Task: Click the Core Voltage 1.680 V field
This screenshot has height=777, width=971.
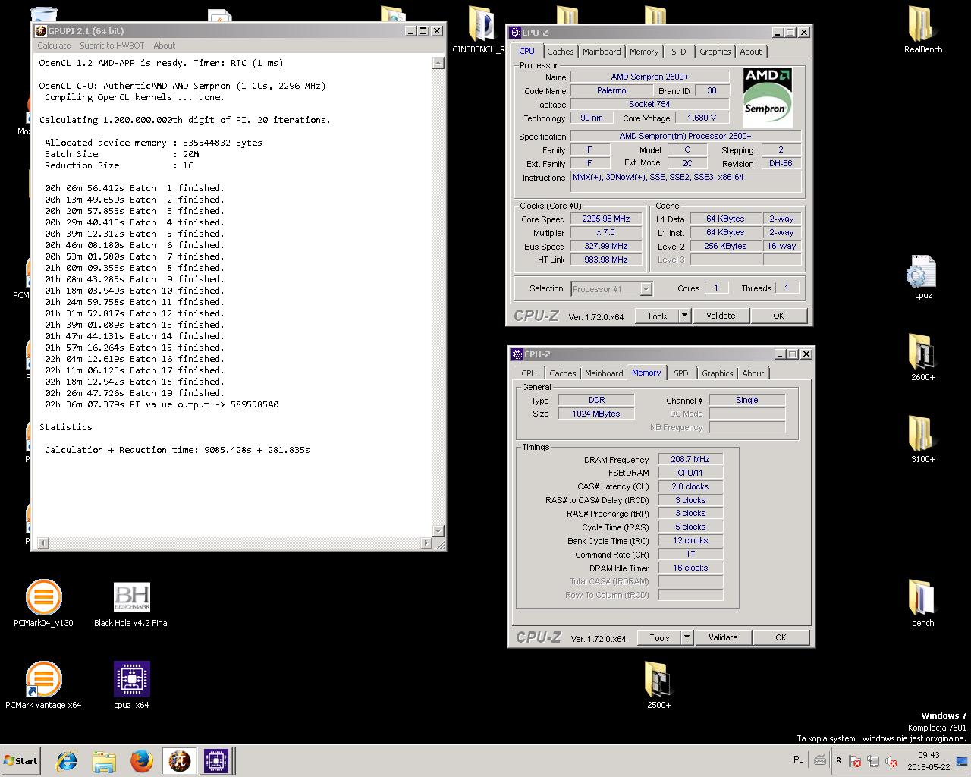Action: (x=702, y=118)
